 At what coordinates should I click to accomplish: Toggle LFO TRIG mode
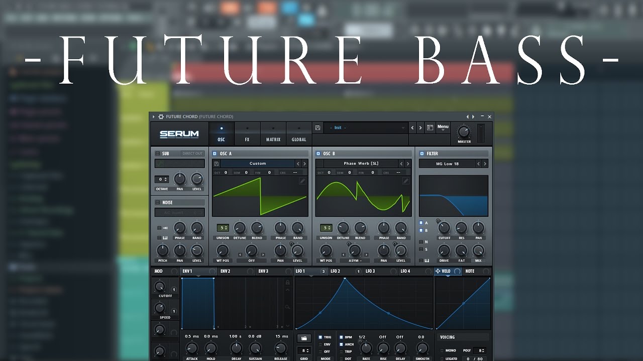320,337
